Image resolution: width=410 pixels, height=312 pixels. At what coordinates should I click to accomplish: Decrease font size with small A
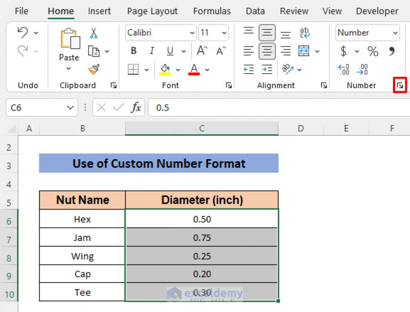[x=221, y=51]
